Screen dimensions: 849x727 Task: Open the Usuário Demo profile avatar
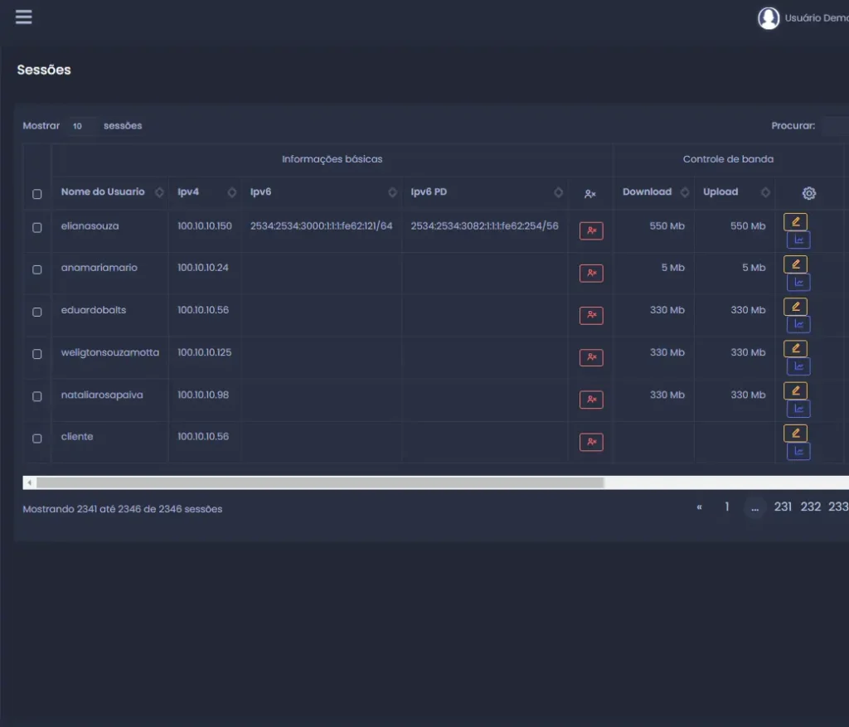tap(769, 18)
